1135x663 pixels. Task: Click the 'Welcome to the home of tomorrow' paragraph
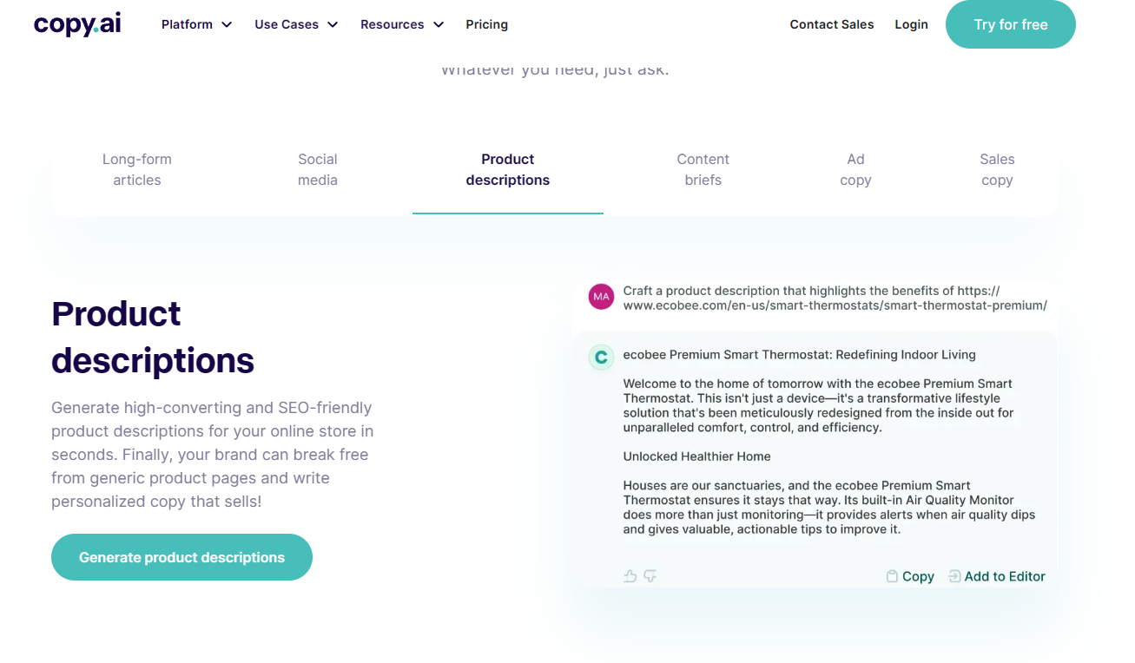(819, 405)
